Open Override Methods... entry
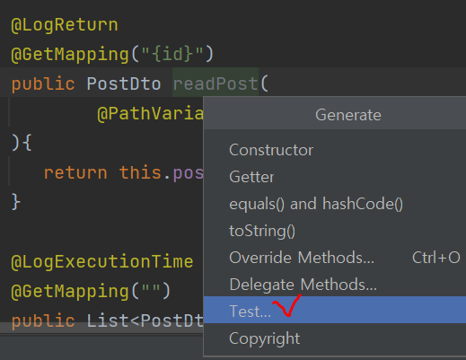 335,258
